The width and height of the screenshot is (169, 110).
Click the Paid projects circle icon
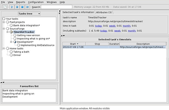pos(7,22)
